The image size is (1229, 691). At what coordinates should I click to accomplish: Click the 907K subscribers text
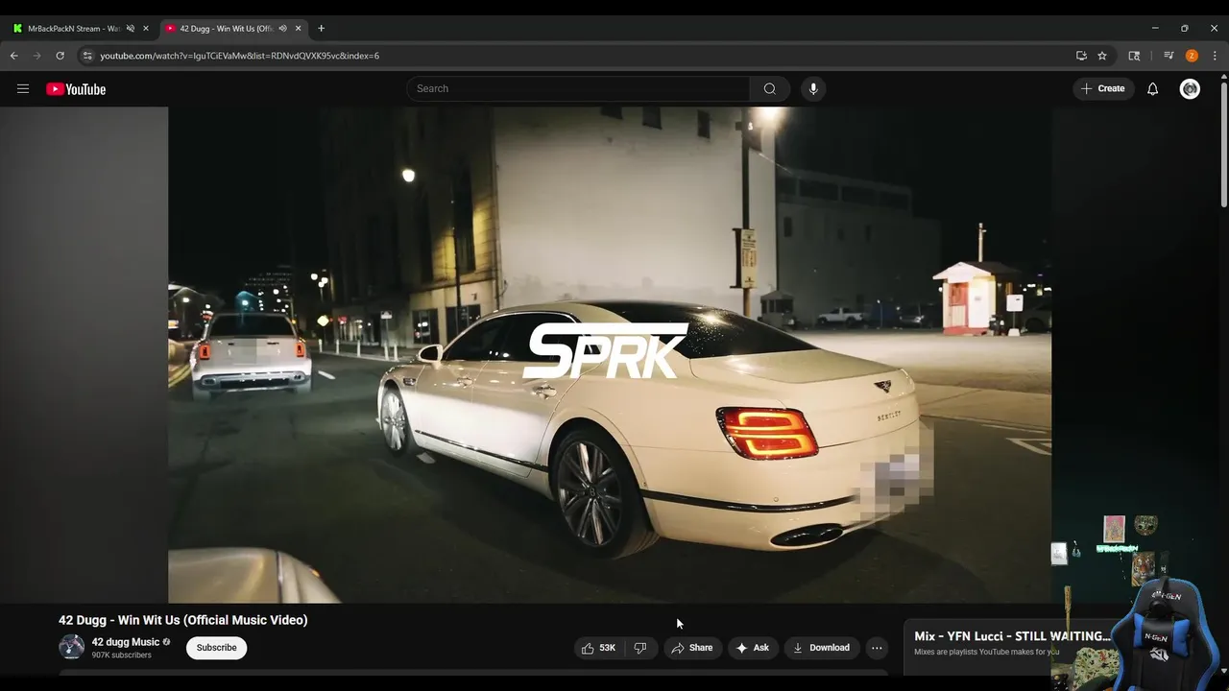[x=122, y=655]
